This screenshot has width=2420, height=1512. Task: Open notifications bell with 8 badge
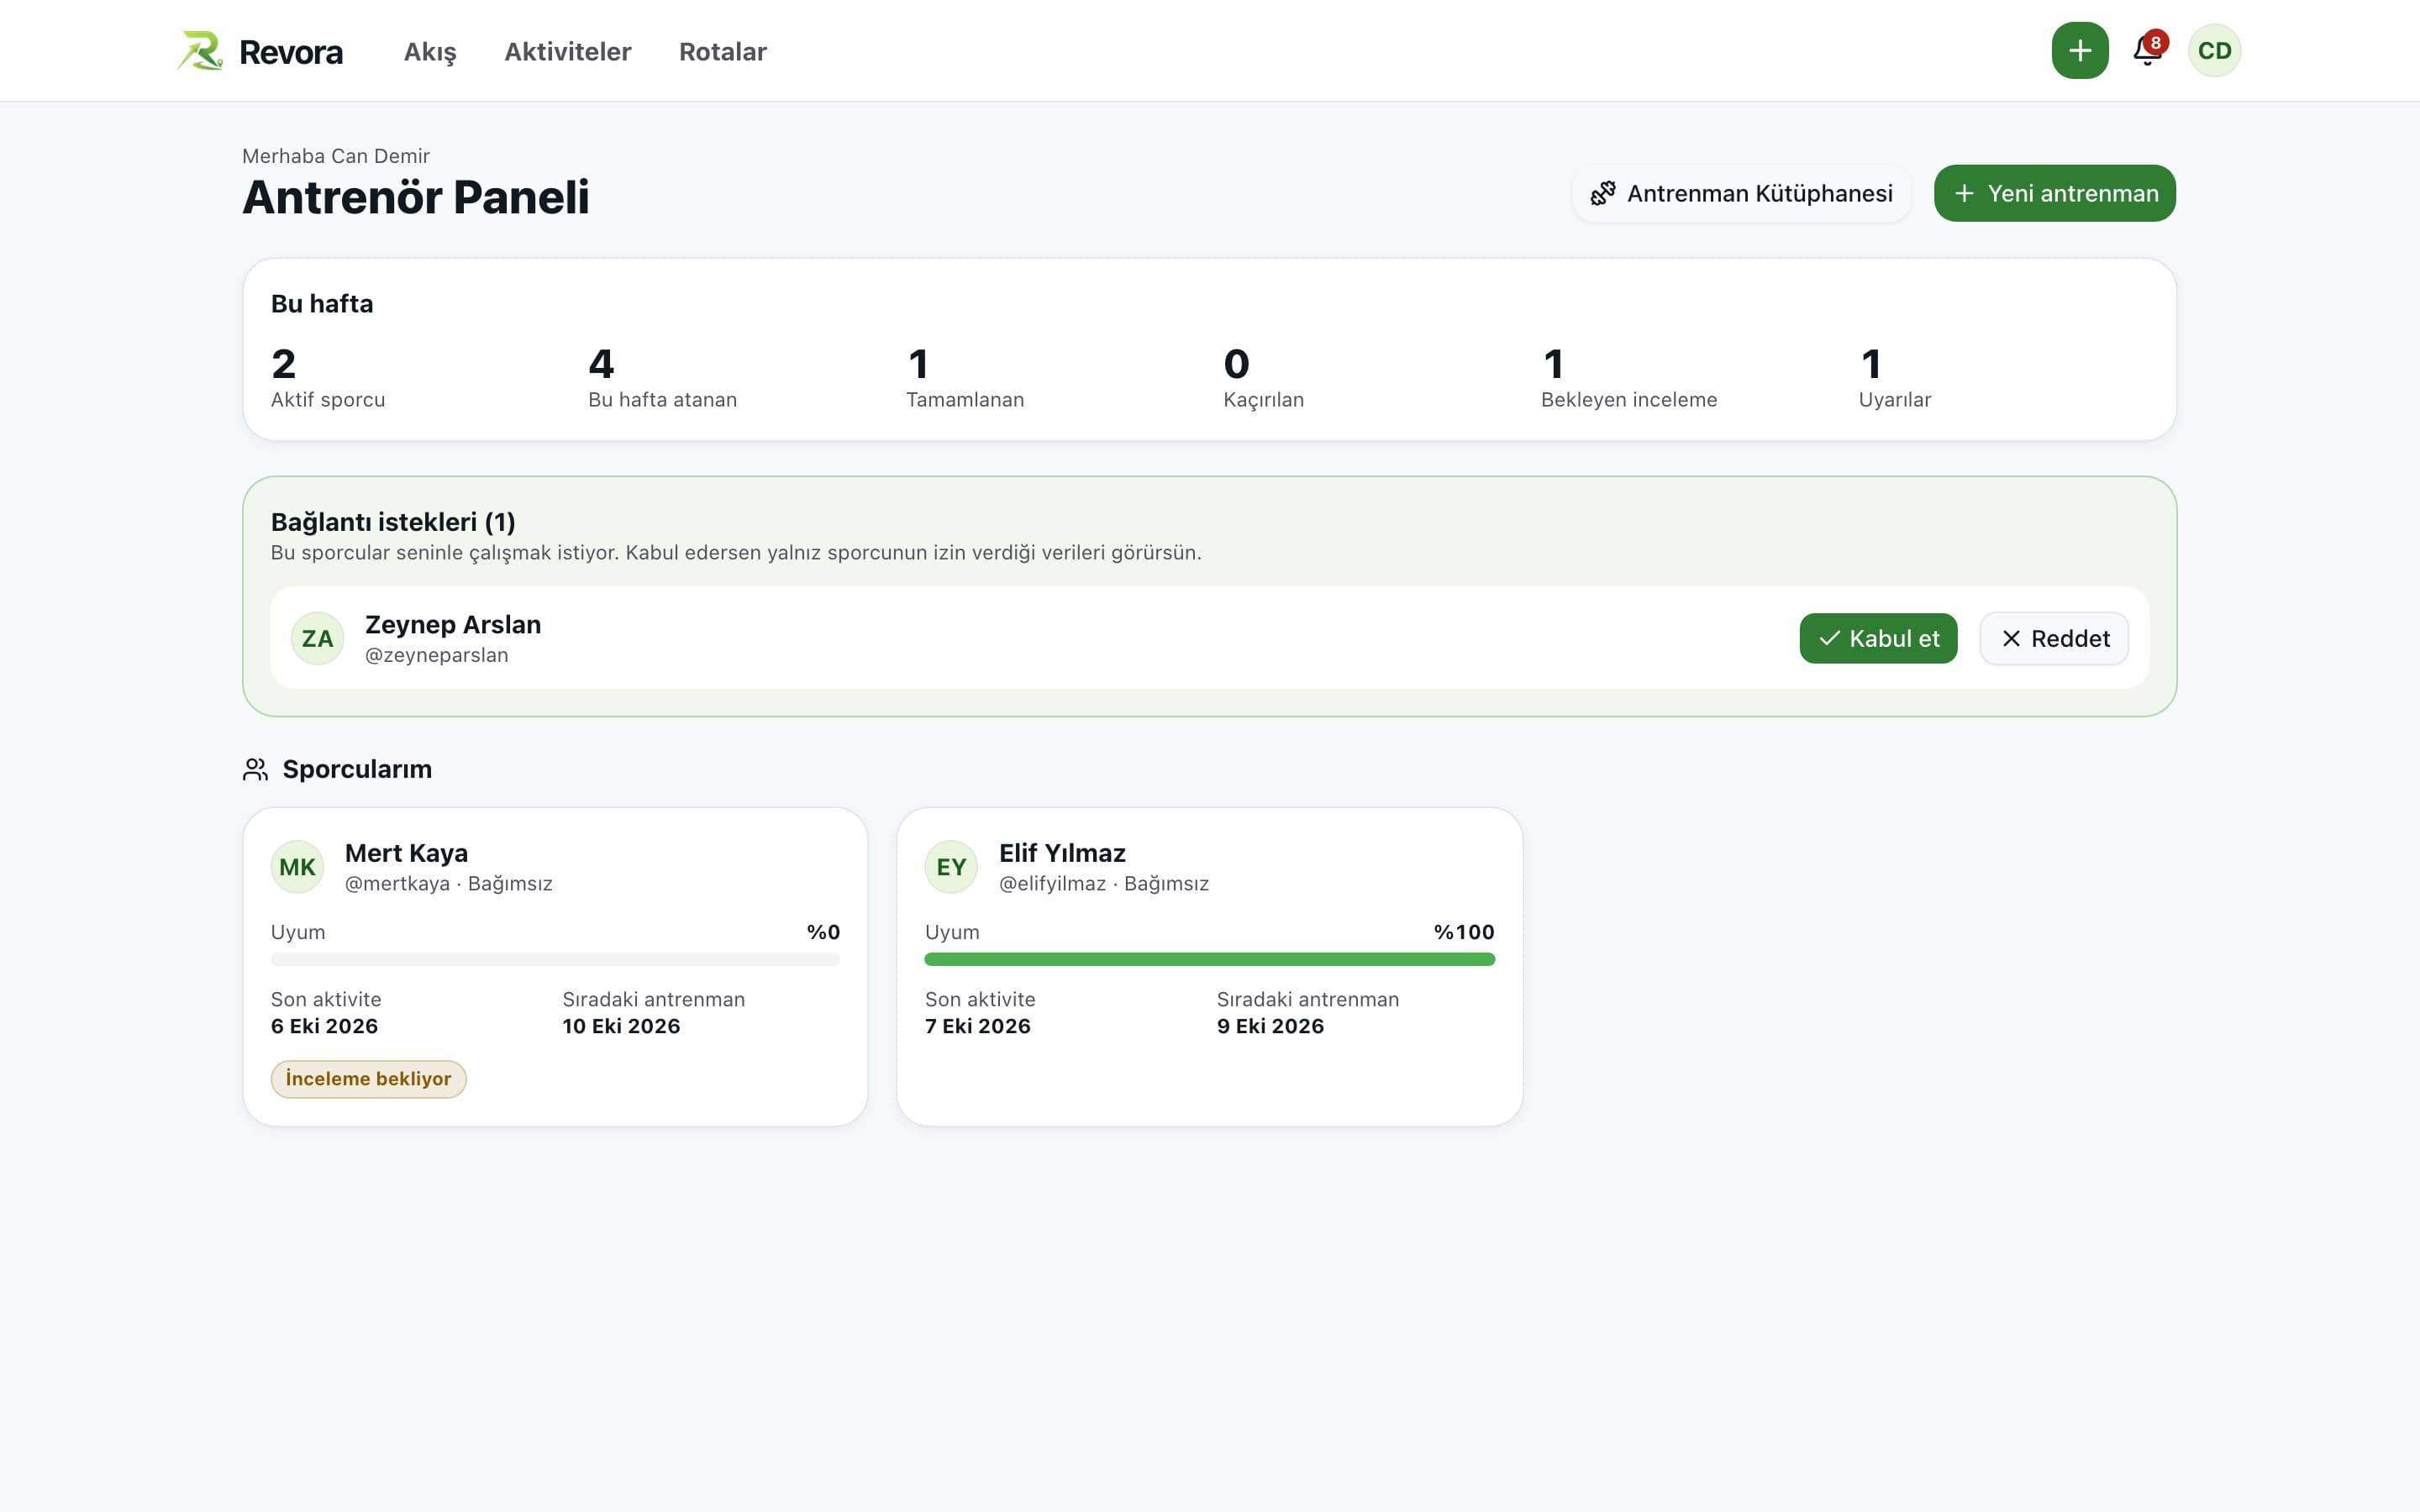pos(2148,50)
